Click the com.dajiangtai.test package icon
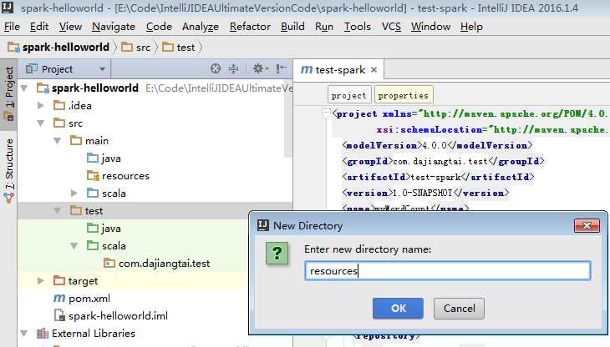The height and width of the screenshot is (347, 610). click(x=109, y=264)
